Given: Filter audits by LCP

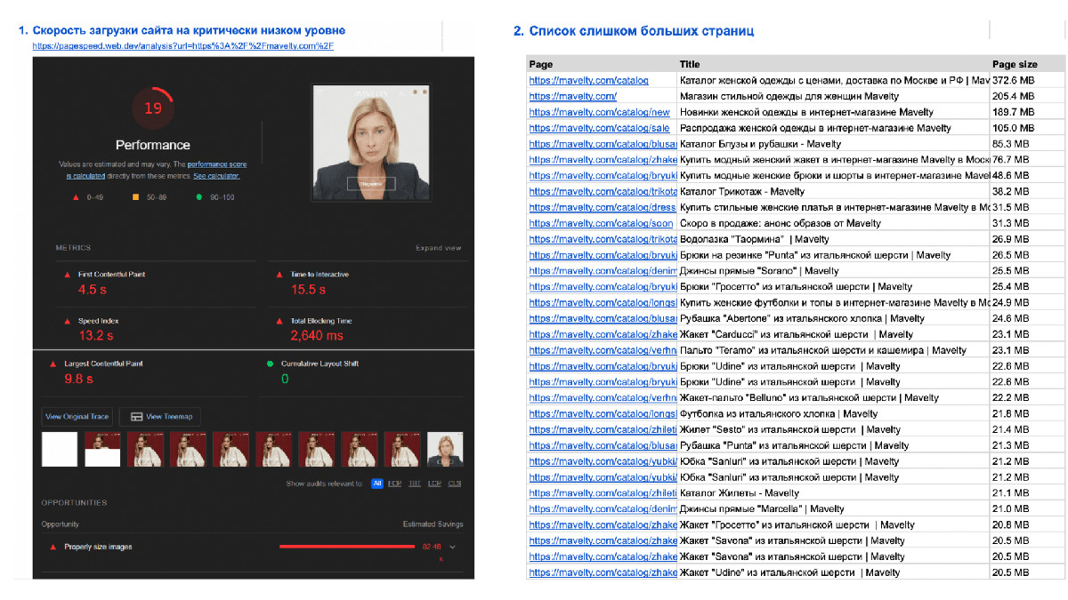Looking at the screenshot, I should click(x=434, y=484).
